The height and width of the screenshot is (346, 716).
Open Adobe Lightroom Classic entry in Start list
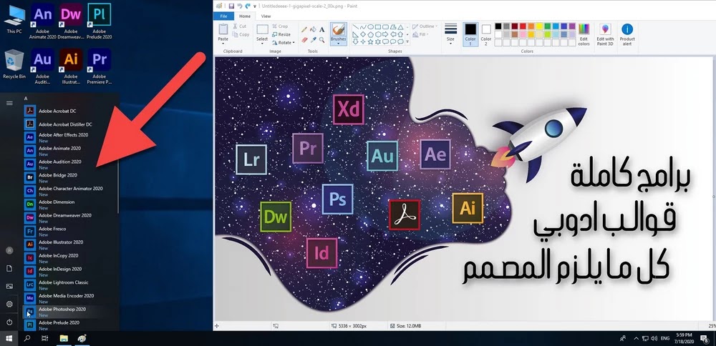[71, 285]
